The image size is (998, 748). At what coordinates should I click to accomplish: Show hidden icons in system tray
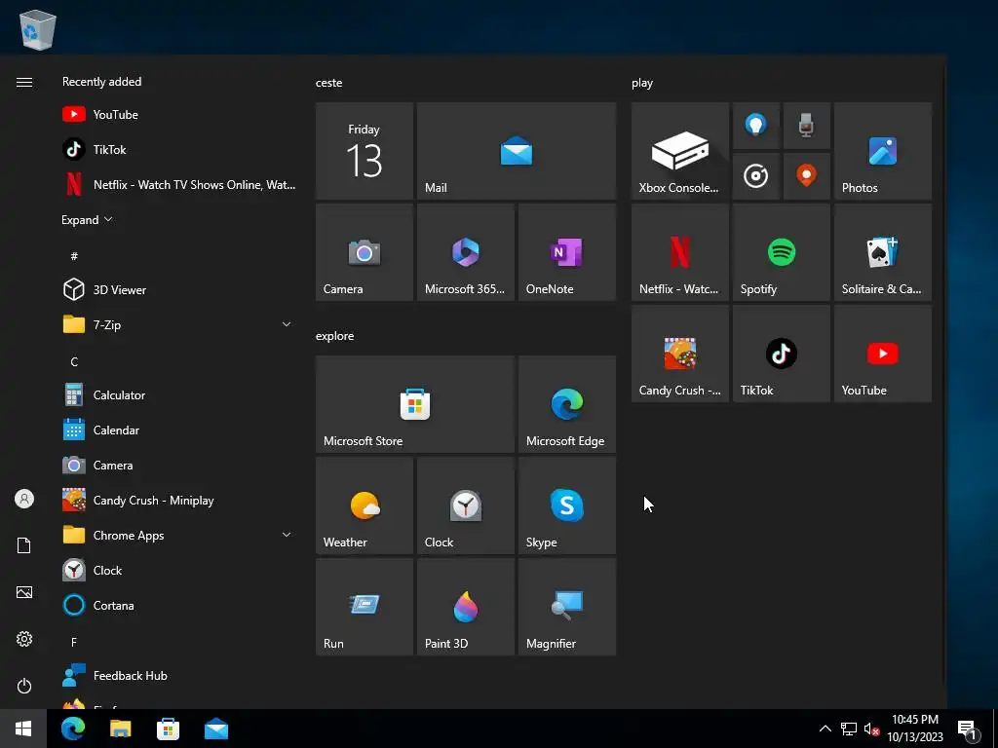coord(825,729)
